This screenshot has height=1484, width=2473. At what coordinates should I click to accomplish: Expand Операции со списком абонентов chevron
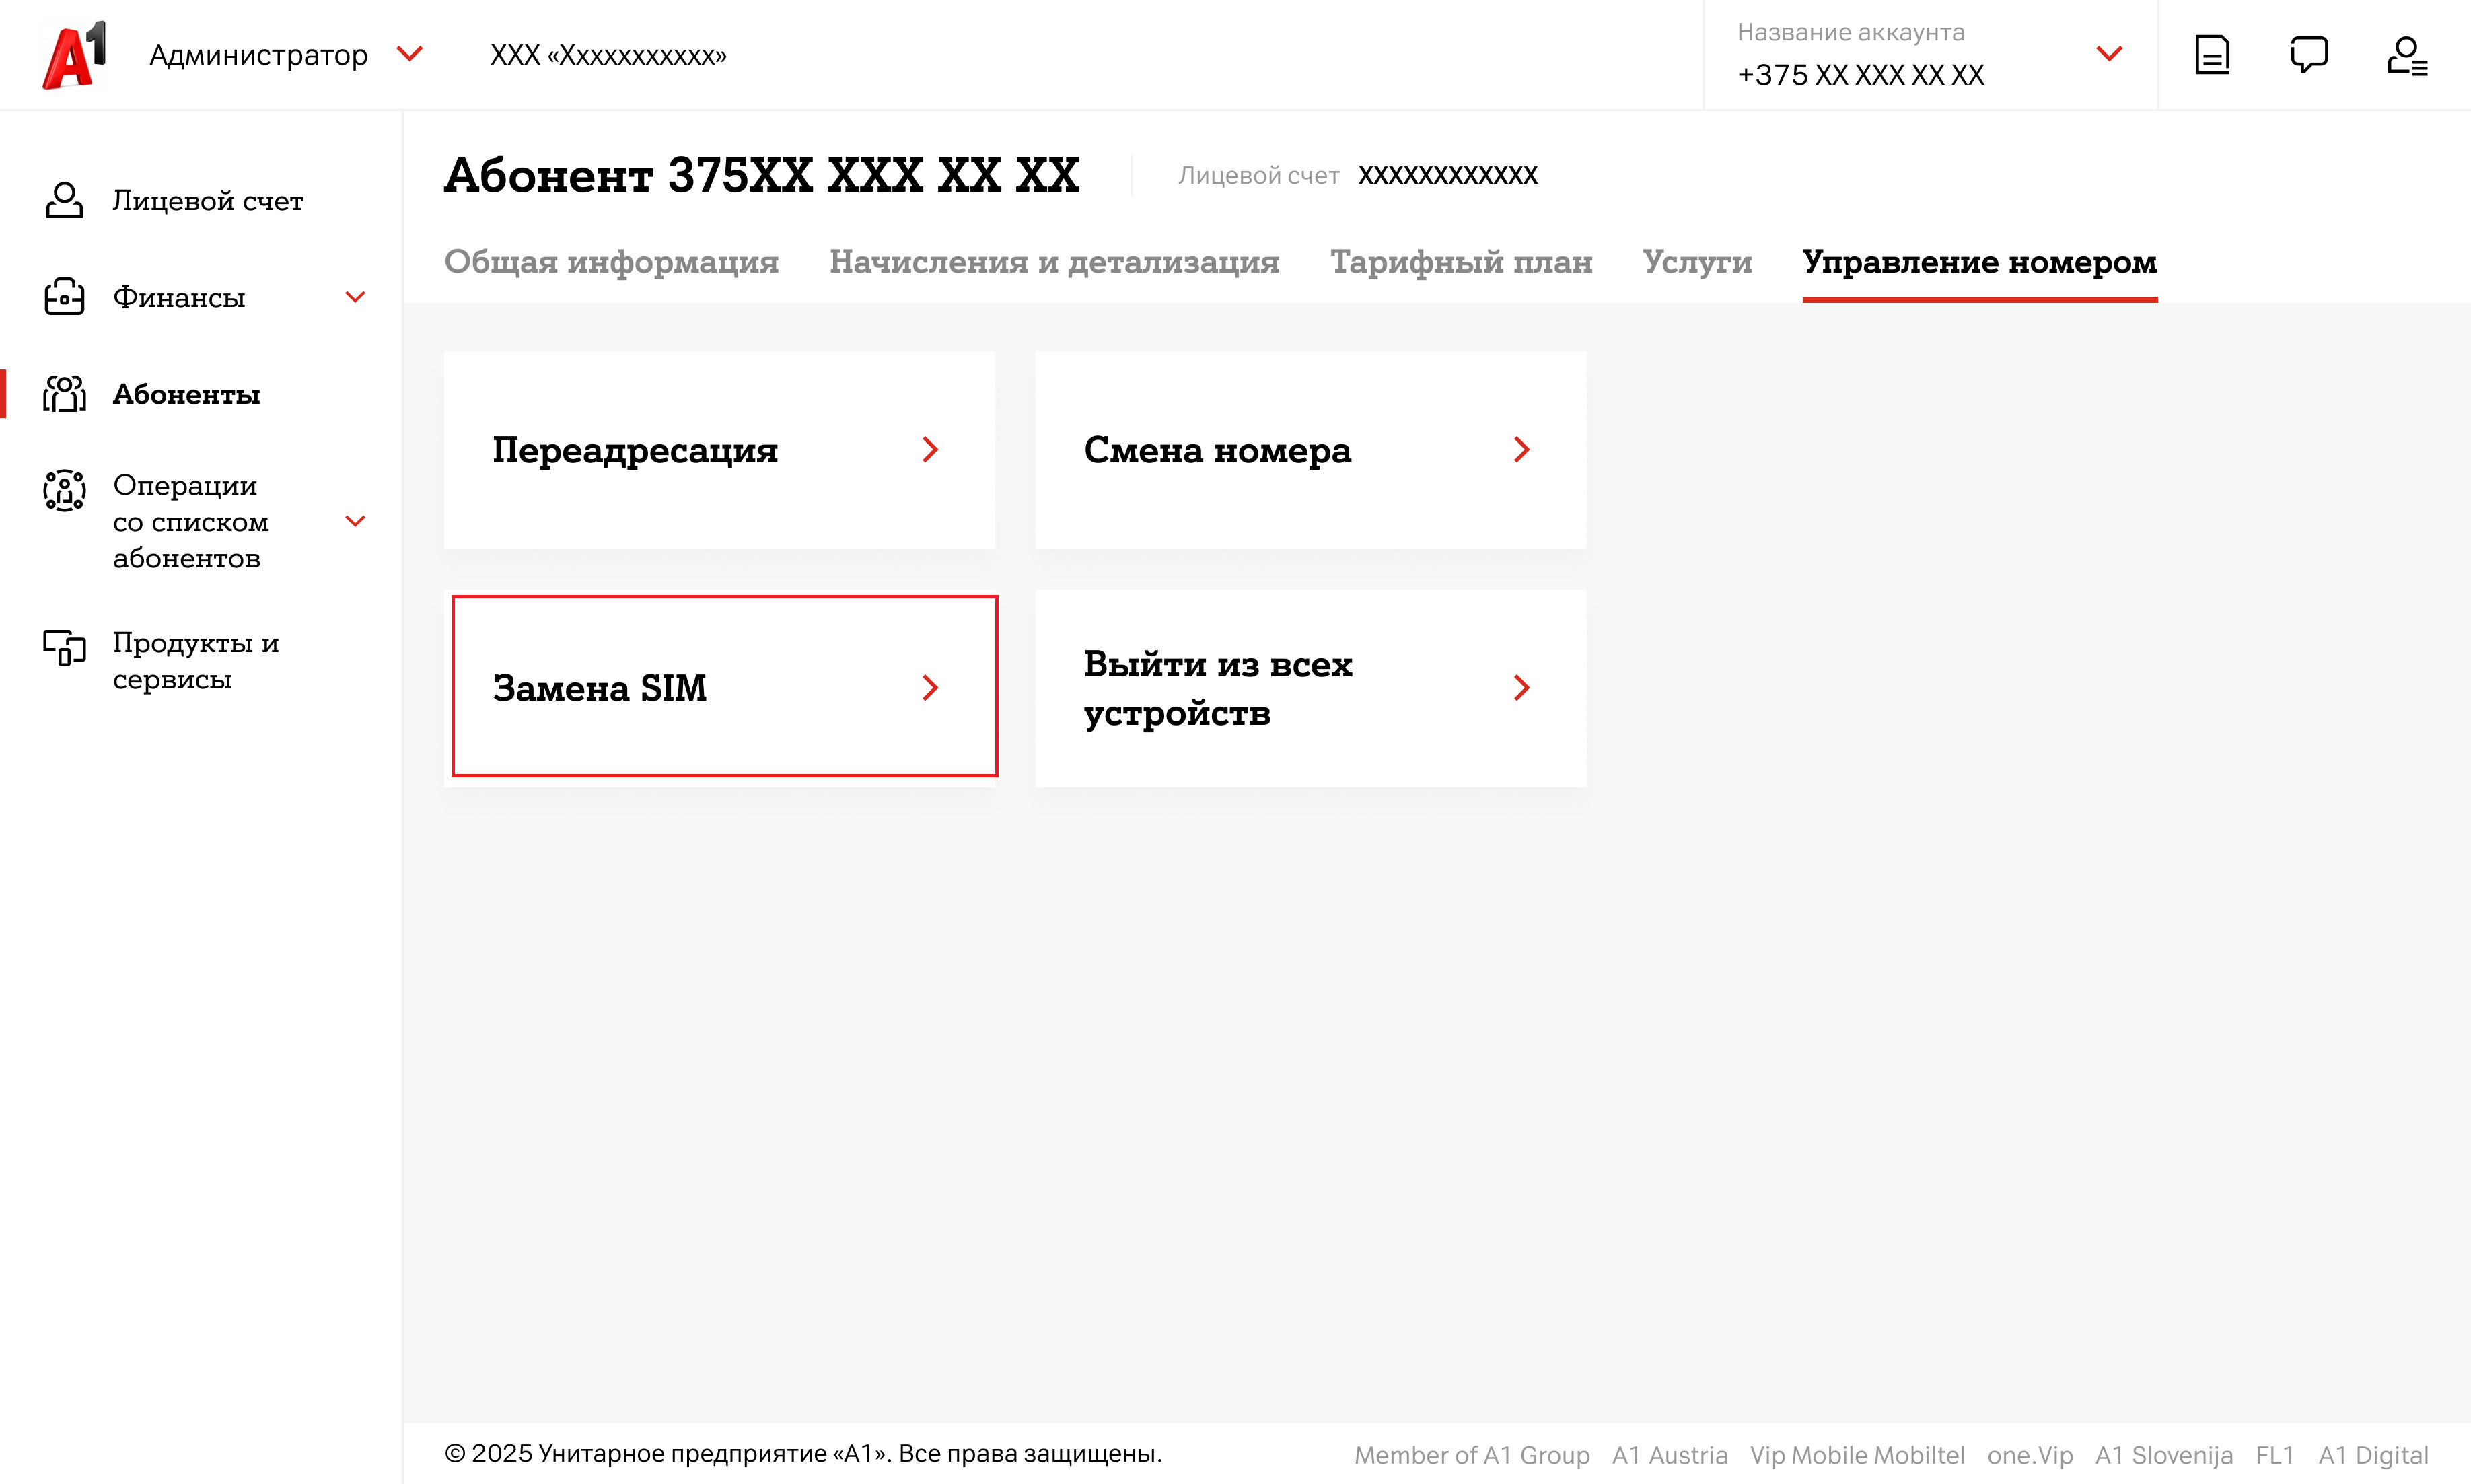click(x=355, y=521)
